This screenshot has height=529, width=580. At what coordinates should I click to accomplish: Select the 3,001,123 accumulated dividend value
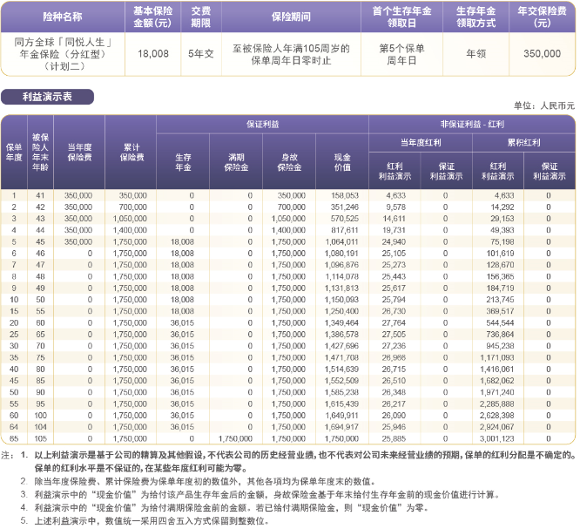[498, 439]
